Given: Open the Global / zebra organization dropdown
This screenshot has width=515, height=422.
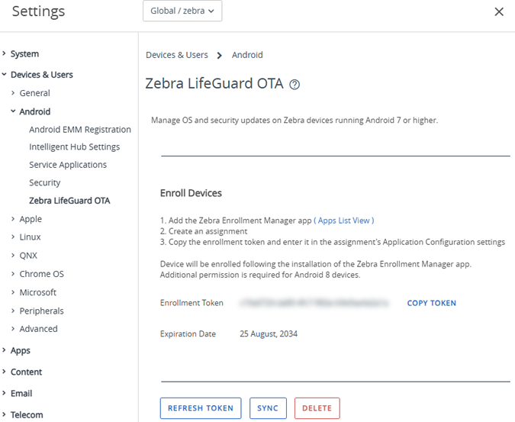Looking at the screenshot, I should click(x=182, y=11).
